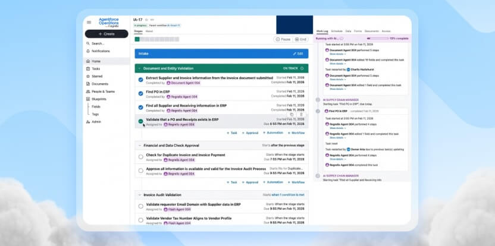Viewport: 495px width, 246px height.
Task: Open the more options icon next to IA-17
Action: point(152,20)
